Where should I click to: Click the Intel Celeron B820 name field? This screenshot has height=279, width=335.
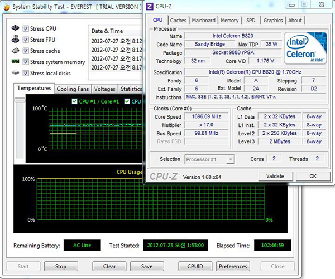point(233,36)
